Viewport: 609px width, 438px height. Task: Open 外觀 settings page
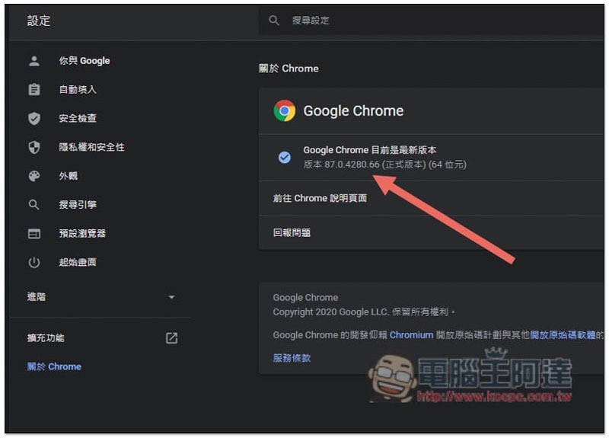tap(69, 176)
